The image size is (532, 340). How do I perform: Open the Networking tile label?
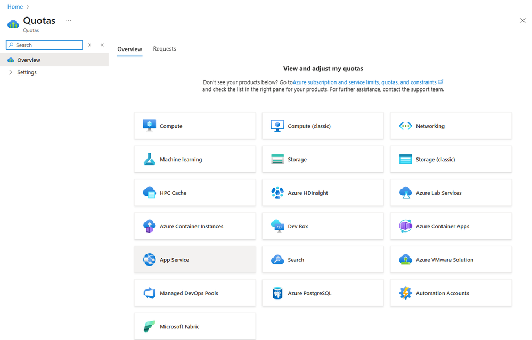click(430, 126)
